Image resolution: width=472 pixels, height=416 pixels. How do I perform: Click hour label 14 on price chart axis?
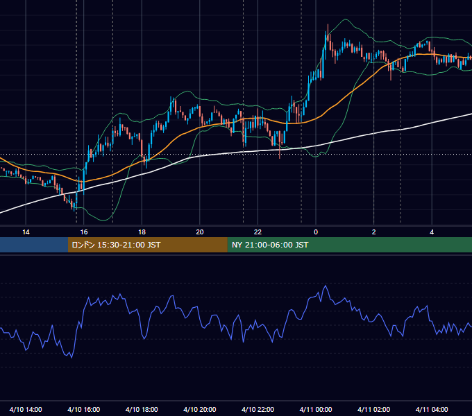click(x=26, y=232)
